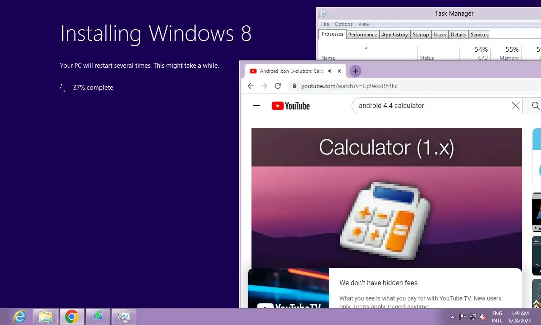This screenshot has width=541, height=325.
Task: Close the Android Icon Evolution tab
Action: click(339, 71)
